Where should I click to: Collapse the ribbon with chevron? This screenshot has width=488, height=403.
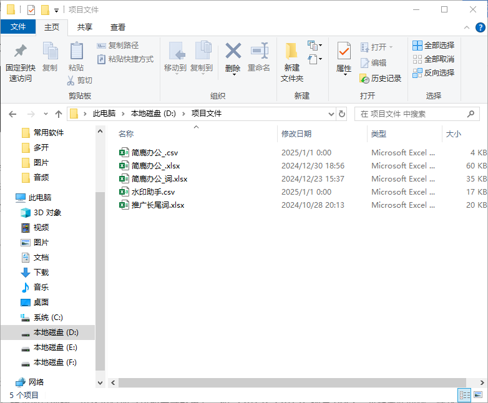click(467, 27)
